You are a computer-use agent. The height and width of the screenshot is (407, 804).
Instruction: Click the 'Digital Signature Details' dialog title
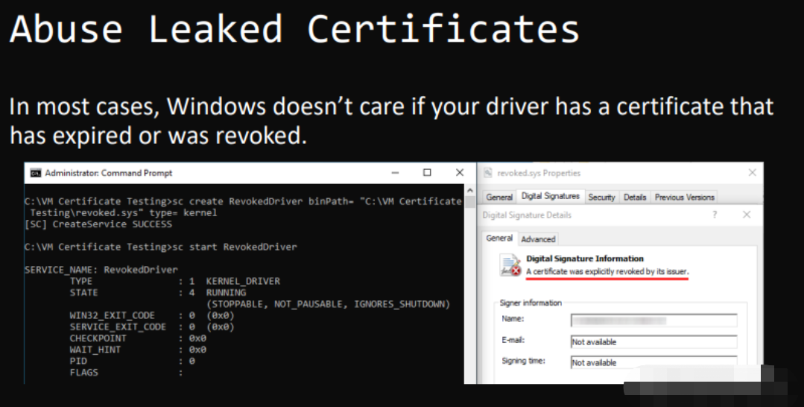click(527, 215)
